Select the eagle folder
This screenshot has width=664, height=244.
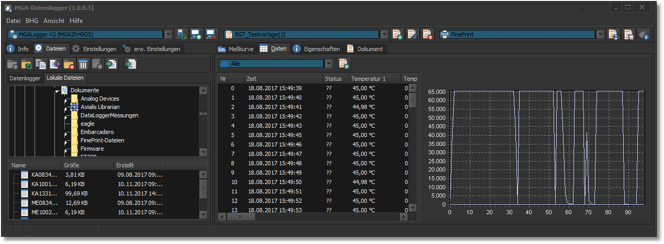87,124
